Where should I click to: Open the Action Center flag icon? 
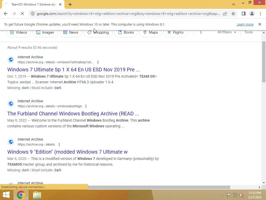[229, 195]
